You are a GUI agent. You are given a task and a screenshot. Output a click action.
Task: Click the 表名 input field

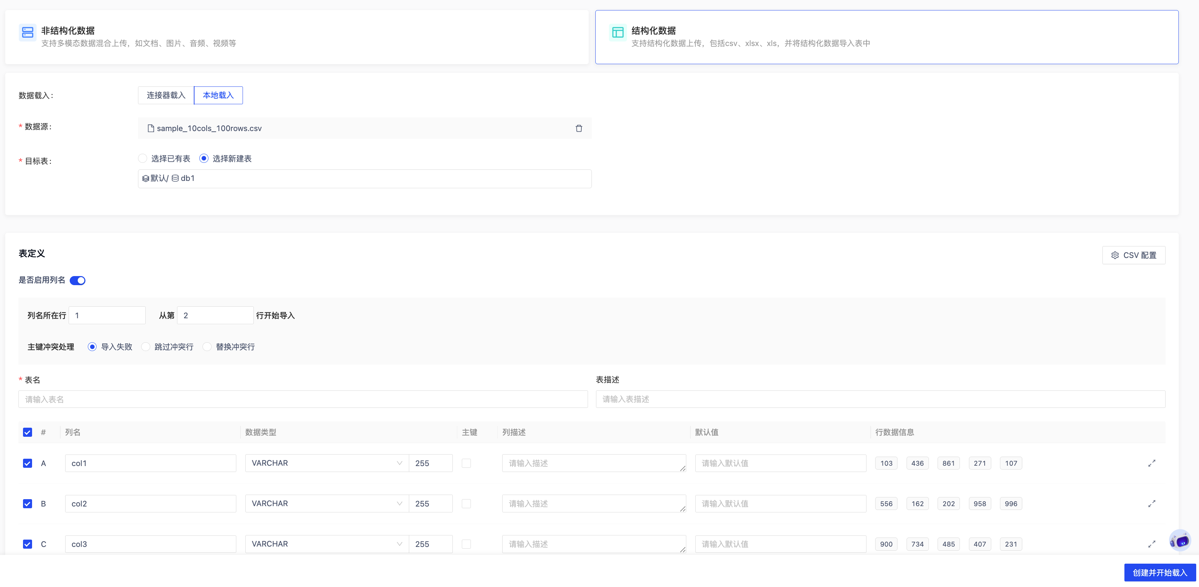point(303,399)
